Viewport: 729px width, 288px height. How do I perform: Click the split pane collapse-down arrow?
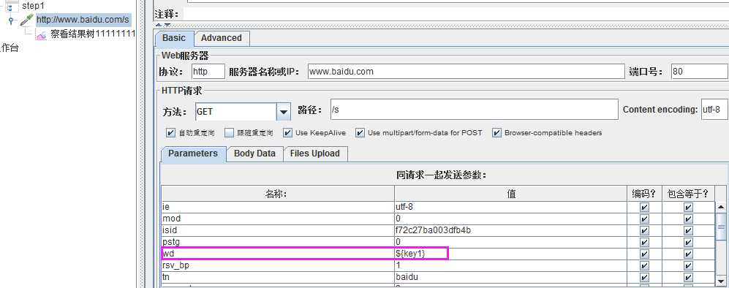(x=167, y=25)
